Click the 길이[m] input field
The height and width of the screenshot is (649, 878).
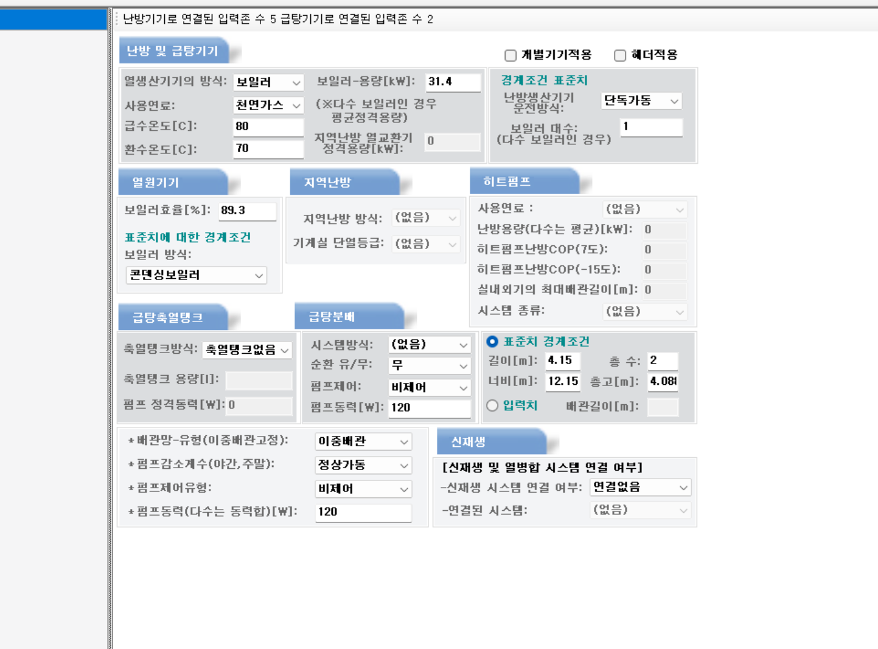coord(562,360)
